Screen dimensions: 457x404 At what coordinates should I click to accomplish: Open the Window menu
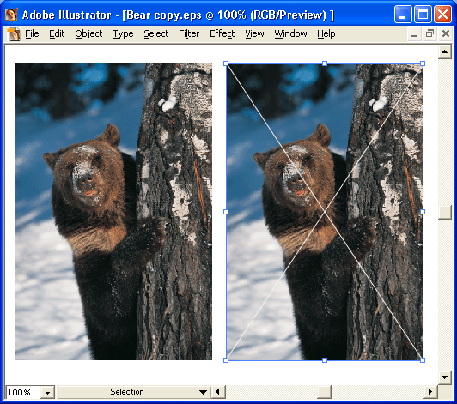(x=290, y=33)
